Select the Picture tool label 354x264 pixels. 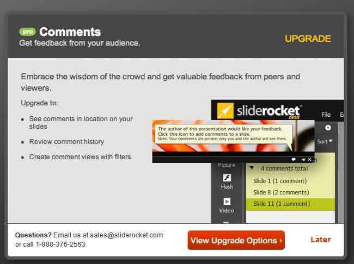(227, 165)
